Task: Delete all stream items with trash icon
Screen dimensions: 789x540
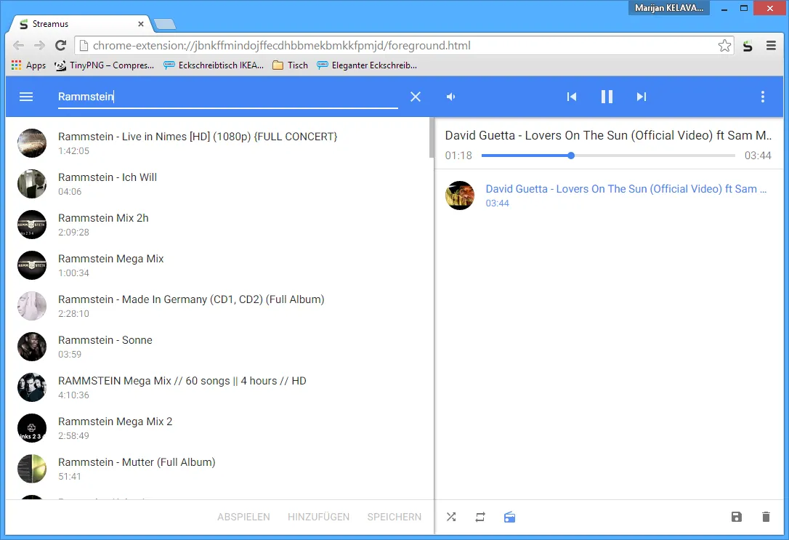Action: coord(766,517)
